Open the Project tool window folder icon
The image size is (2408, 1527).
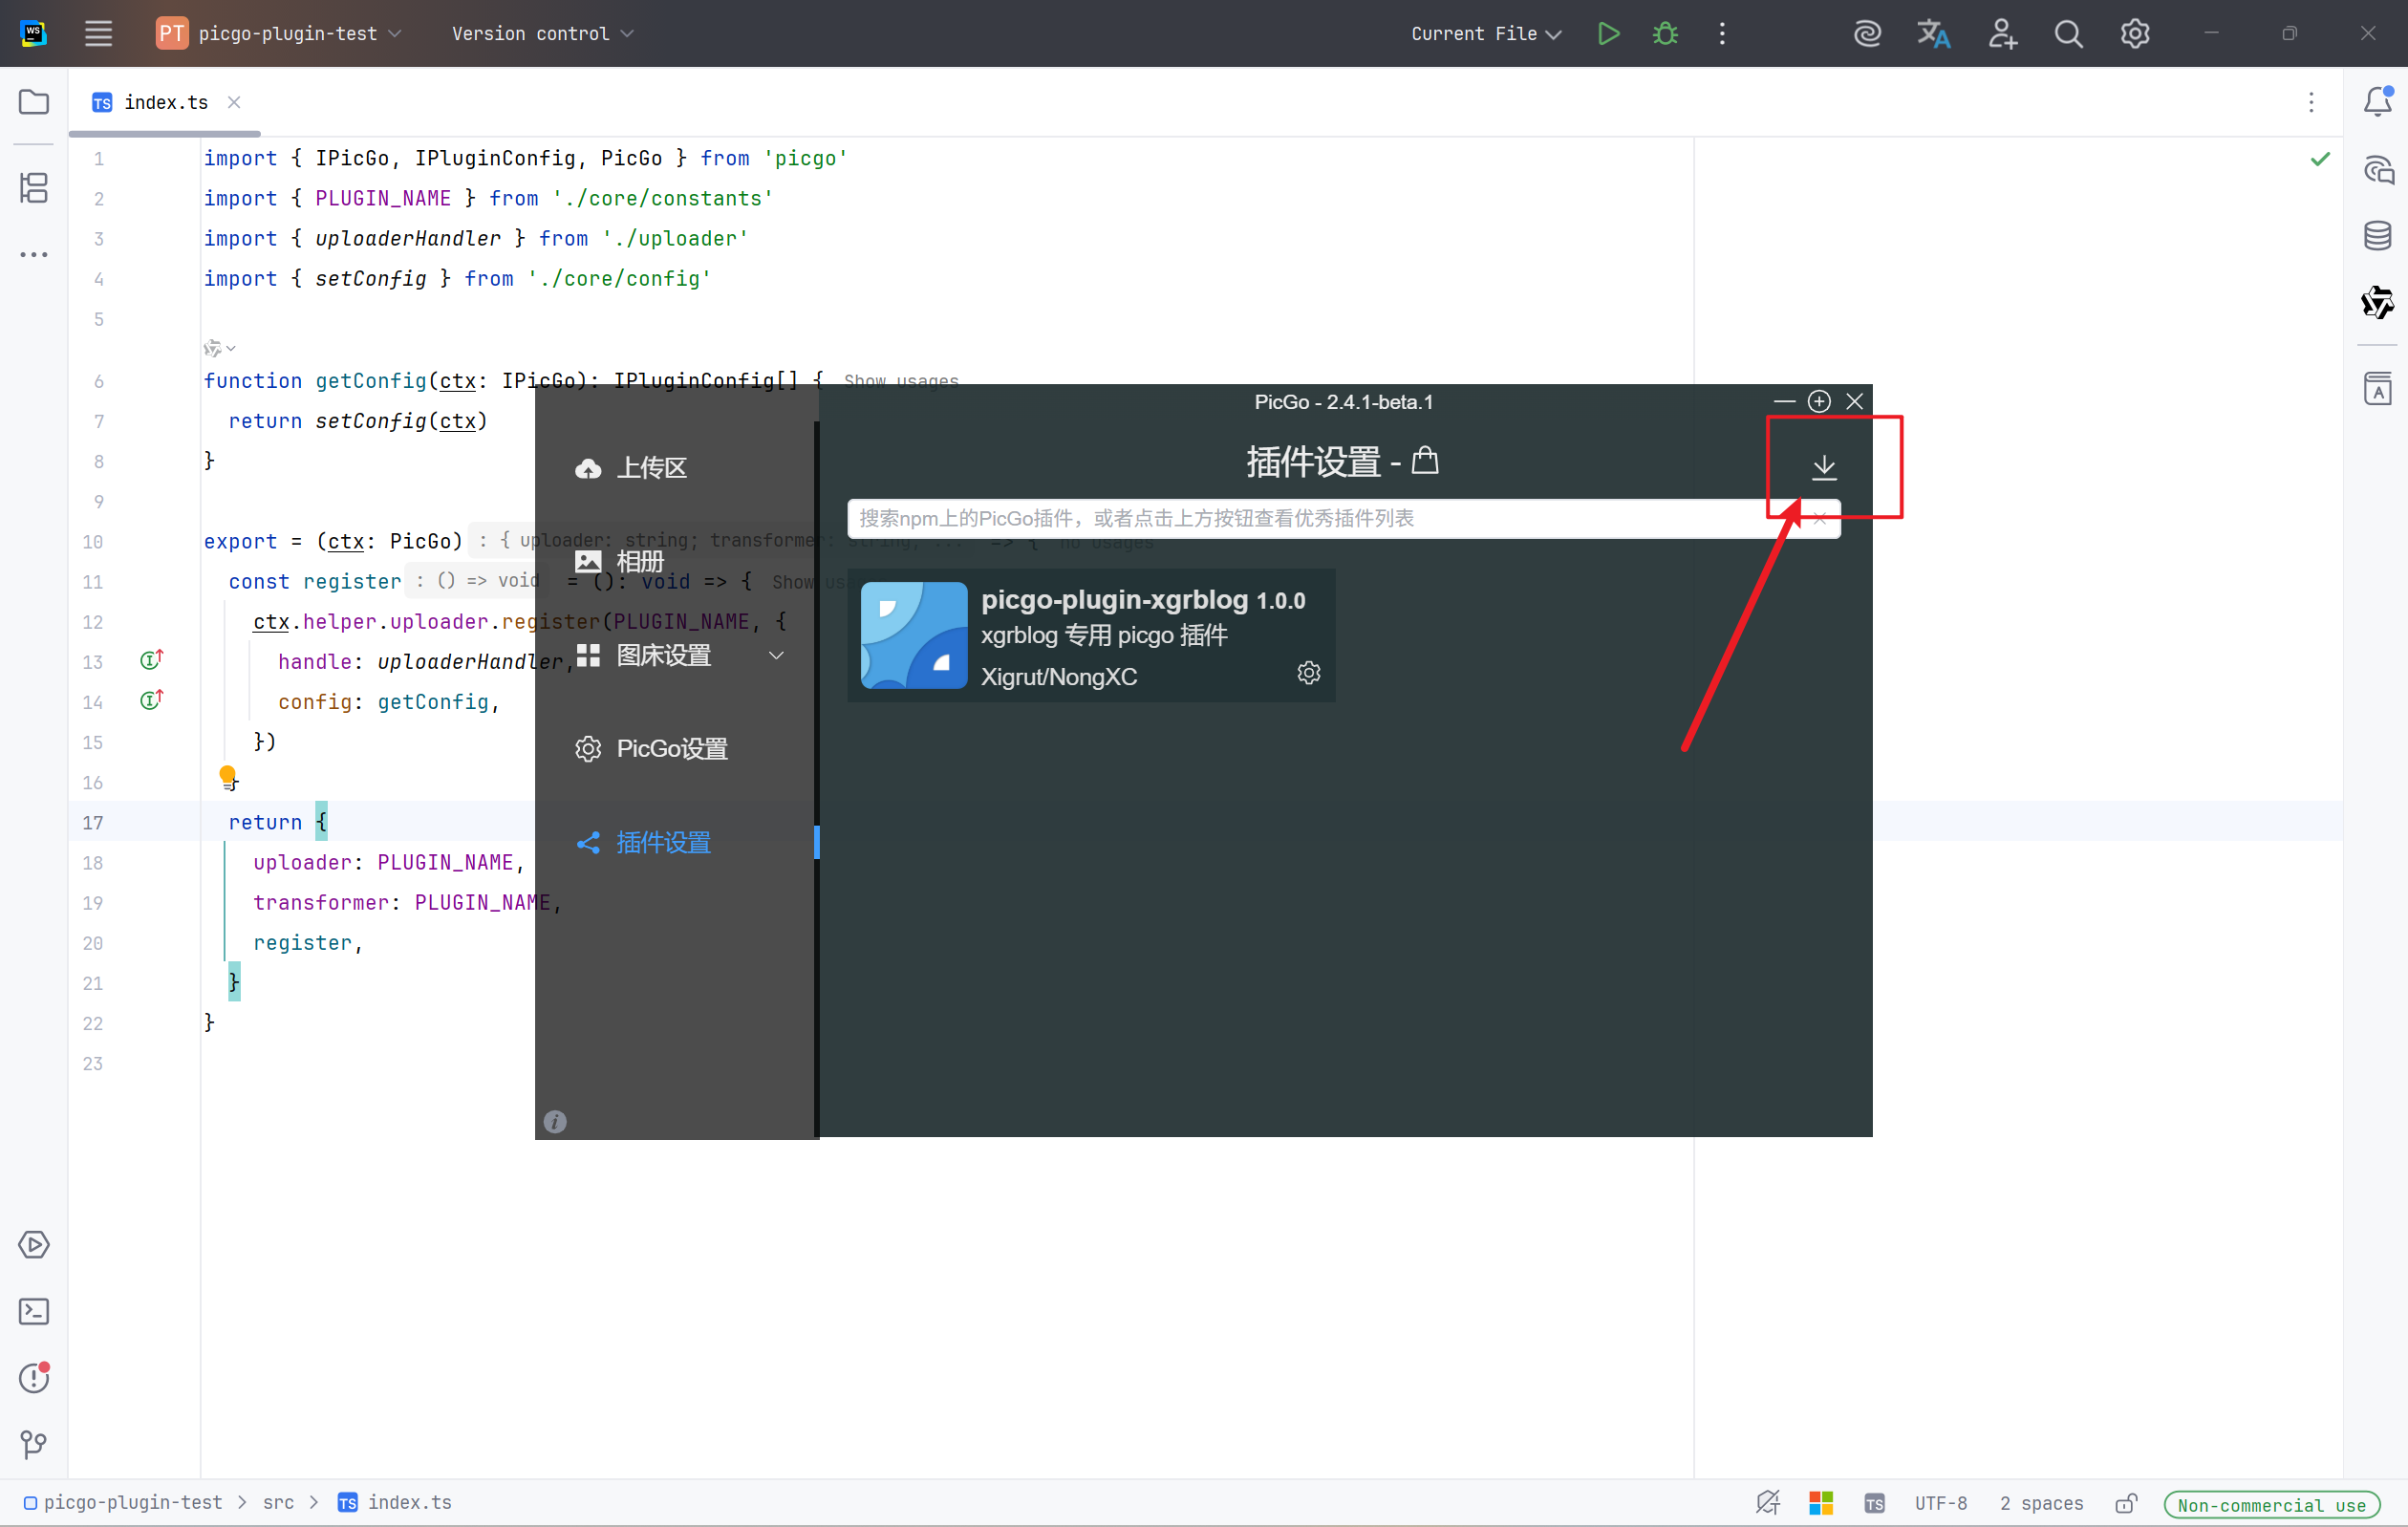[x=34, y=102]
